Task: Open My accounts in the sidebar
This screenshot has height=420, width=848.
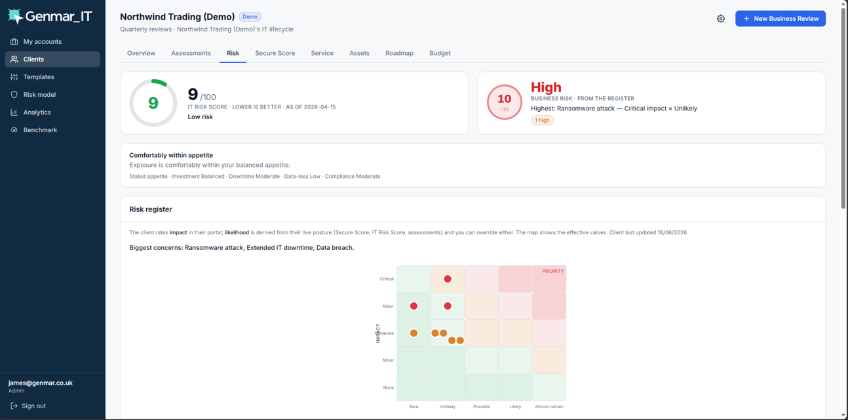Action: [x=52, y=41]
